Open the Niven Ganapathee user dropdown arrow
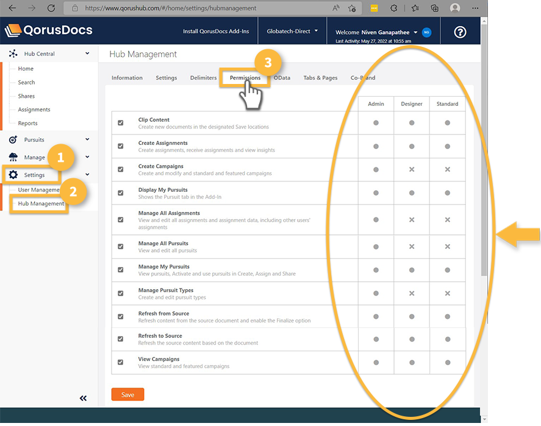Screen dimensions: 541x426 (x=415, y=32)
